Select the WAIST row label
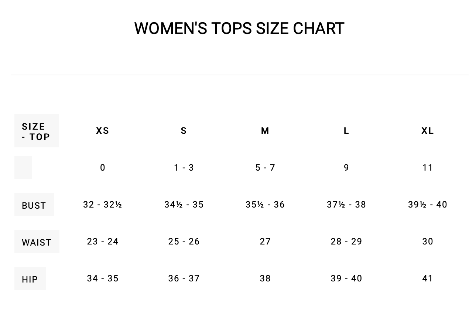 tap(37, 242)
